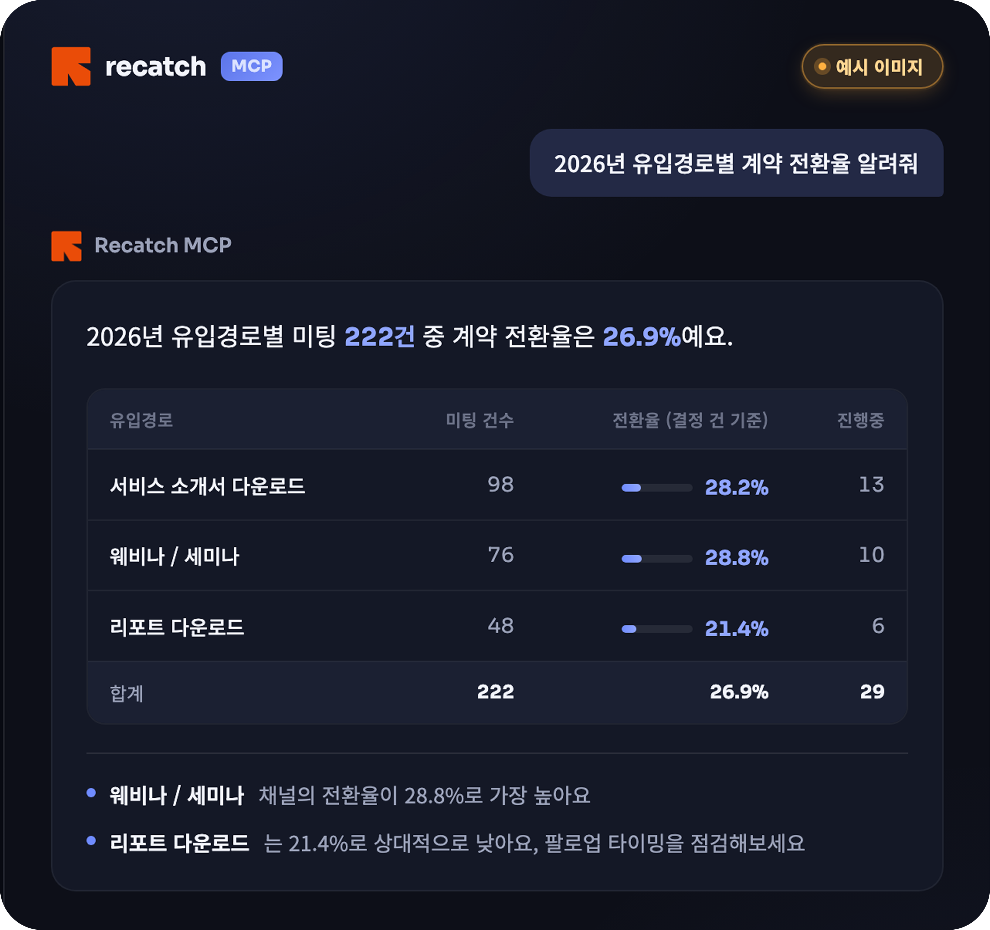Select the user message about 2026년 유입경로별 전환율
Screen dimensions: 990x930
click(x=736, y=163)
